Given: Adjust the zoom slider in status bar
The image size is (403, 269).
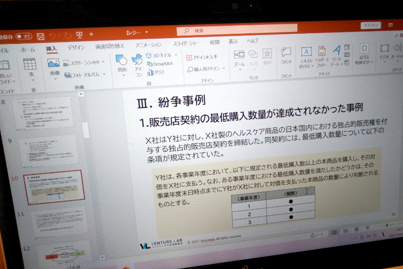Looking at the screenshot, I should click(387, 225).
